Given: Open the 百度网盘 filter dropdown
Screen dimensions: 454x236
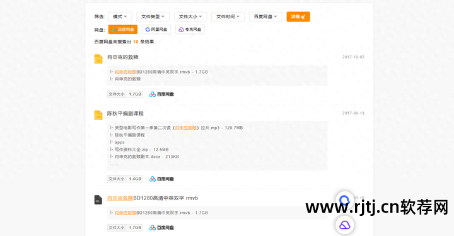Looking at the screenshot, I should (265, 17).
